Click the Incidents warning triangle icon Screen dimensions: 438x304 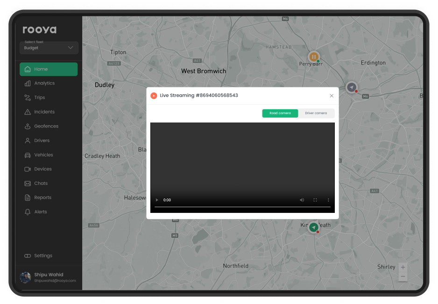[x=28, y=112]
